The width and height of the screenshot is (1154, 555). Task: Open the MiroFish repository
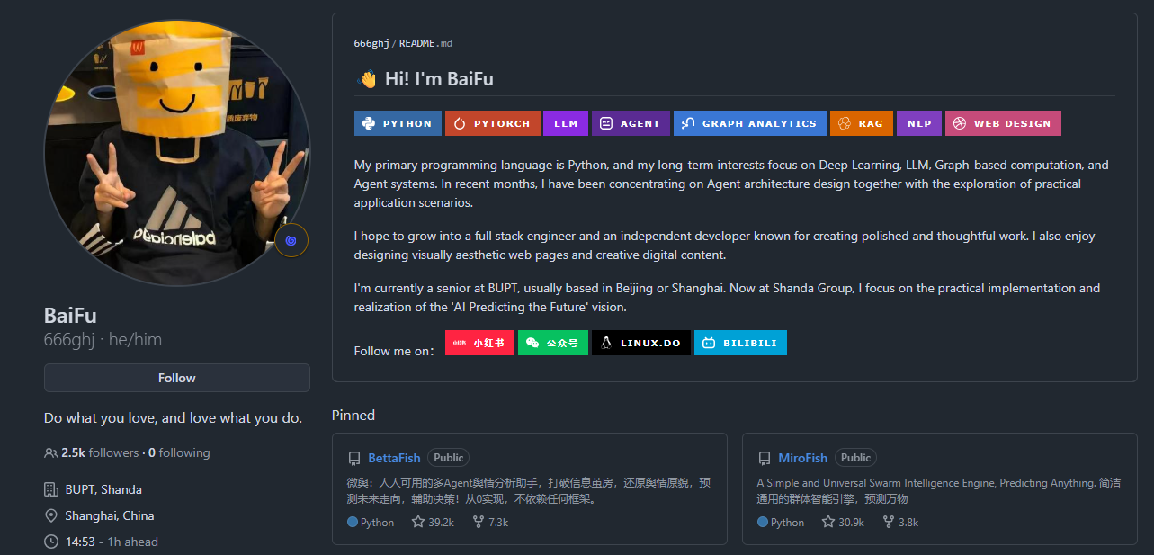pos(802,458)
